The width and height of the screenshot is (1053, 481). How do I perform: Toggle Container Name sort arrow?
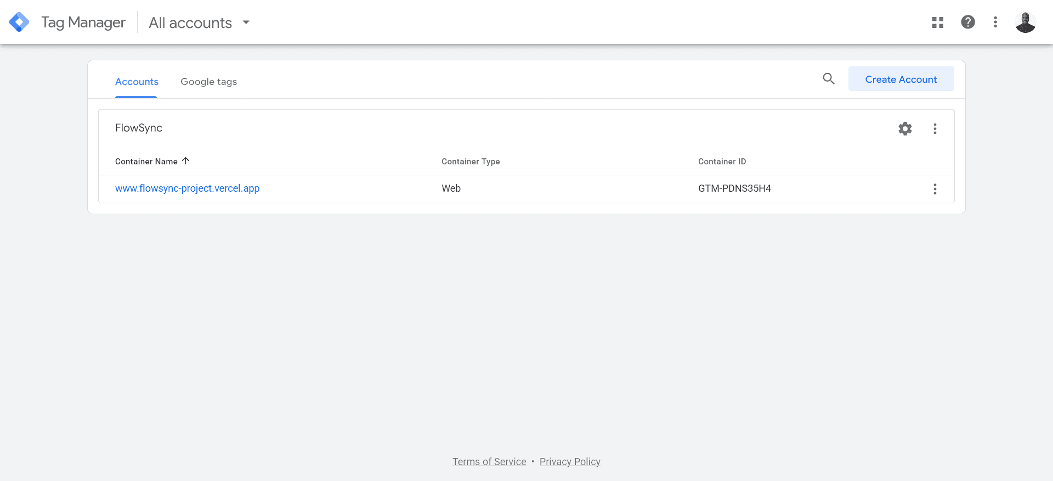pos(185,161)
